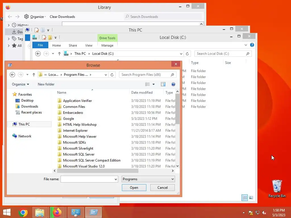
Task: Select Desktop under Favorites
Action: 27,100
